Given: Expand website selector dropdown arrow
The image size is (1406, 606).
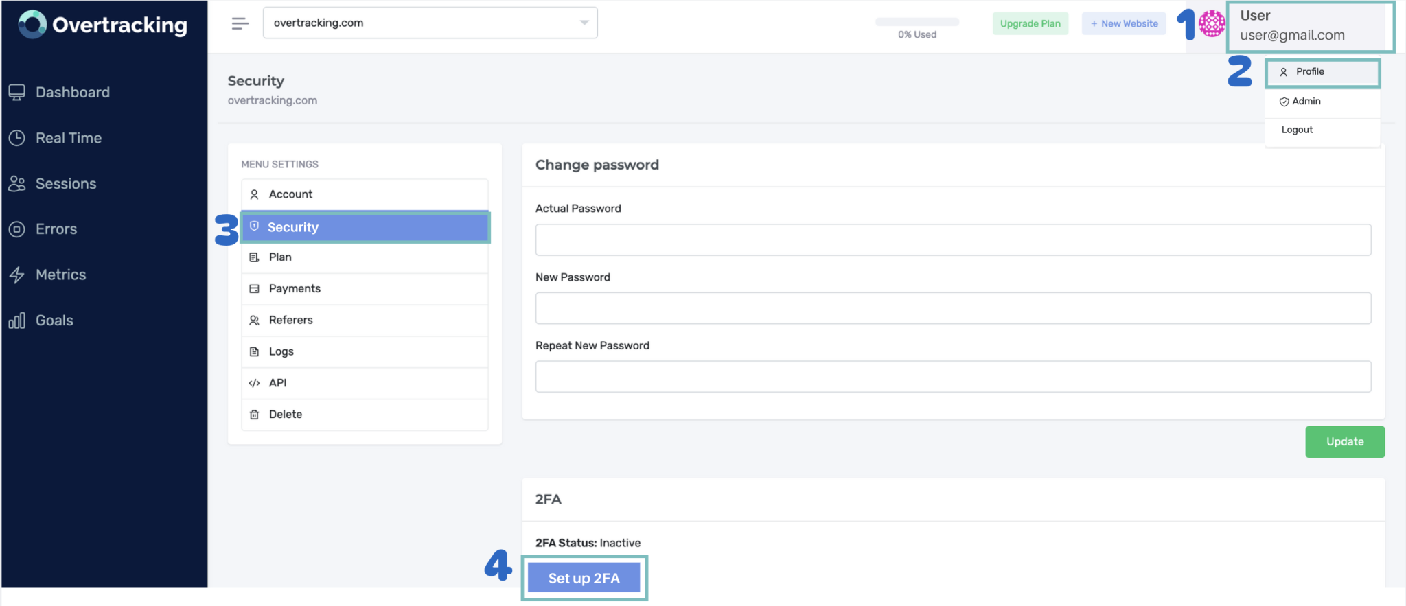Looking at the screenshot, I should pos(584,23).
